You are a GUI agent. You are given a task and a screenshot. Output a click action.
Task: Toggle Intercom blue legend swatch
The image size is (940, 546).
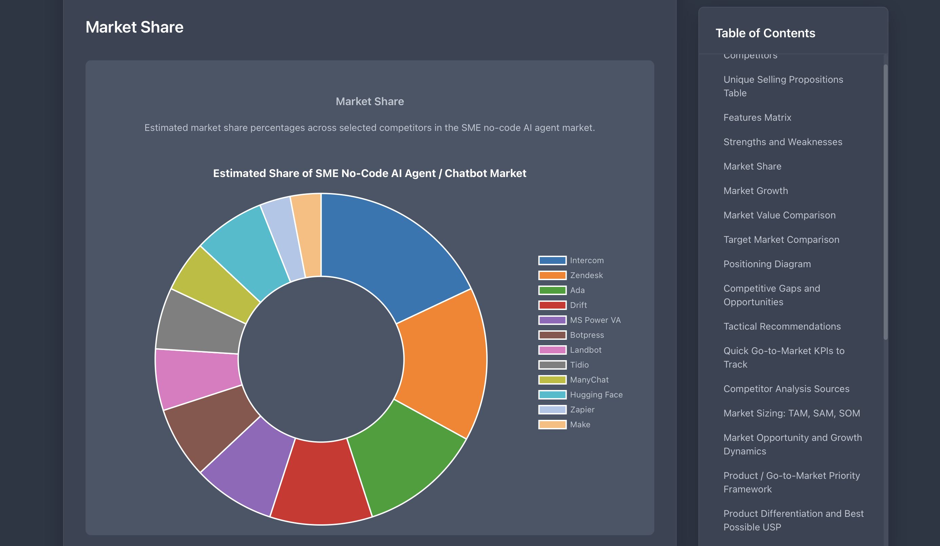tap(552, 260)
